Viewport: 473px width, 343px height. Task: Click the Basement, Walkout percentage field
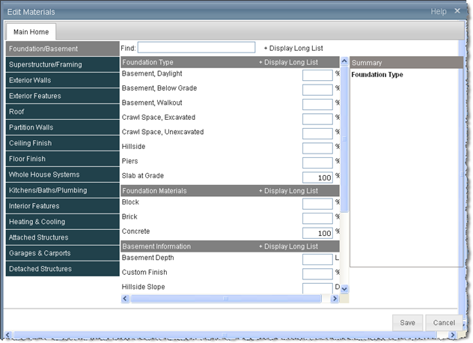tap(317, 104)
